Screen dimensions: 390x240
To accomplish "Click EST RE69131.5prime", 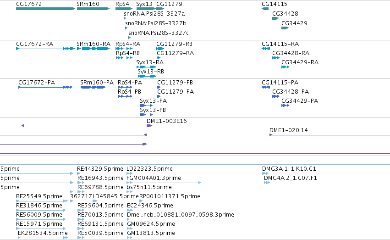I will pos(100,224).
